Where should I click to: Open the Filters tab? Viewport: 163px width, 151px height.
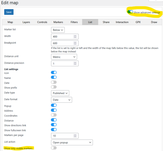click(74, 22)
